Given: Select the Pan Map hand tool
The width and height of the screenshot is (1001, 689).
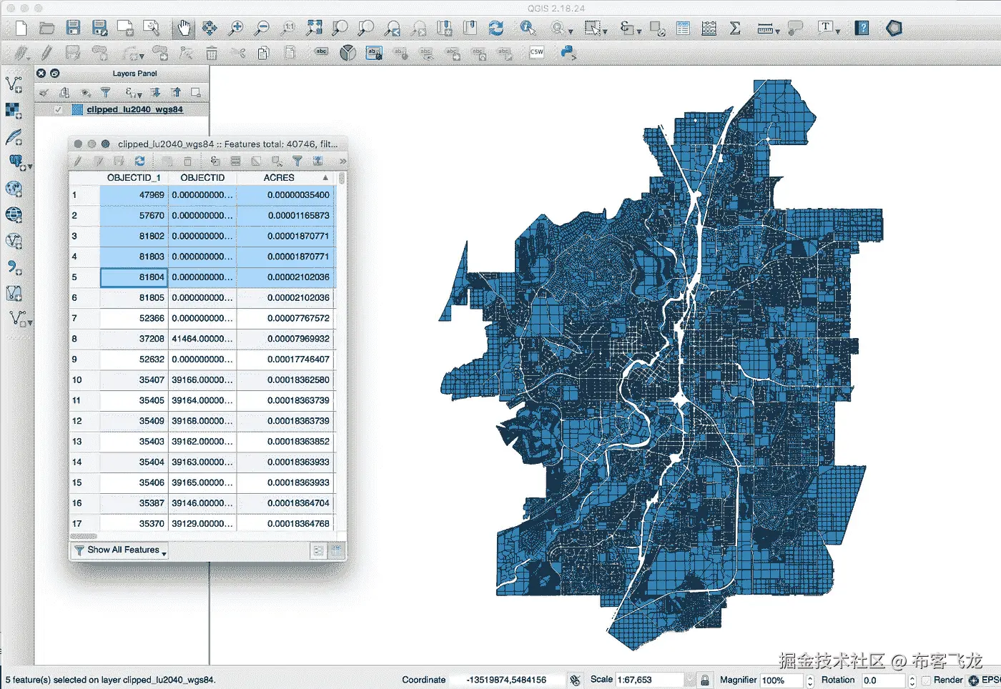Looking at the screenshot, I should pyautogui.click(x=184, y=28).
